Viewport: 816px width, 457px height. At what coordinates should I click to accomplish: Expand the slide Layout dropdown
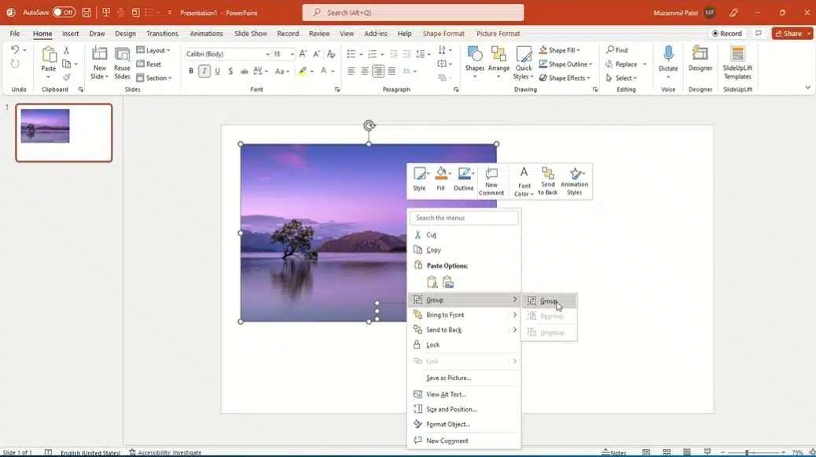point(156,50)
